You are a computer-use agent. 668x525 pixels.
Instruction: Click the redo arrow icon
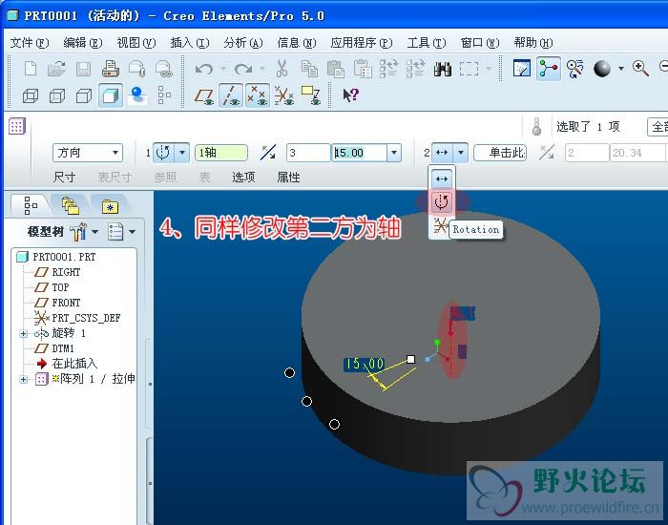point(243,69)
